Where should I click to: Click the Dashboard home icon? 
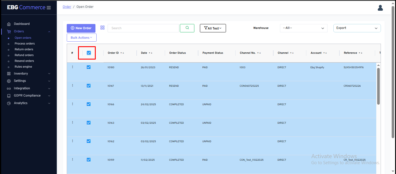9,24
